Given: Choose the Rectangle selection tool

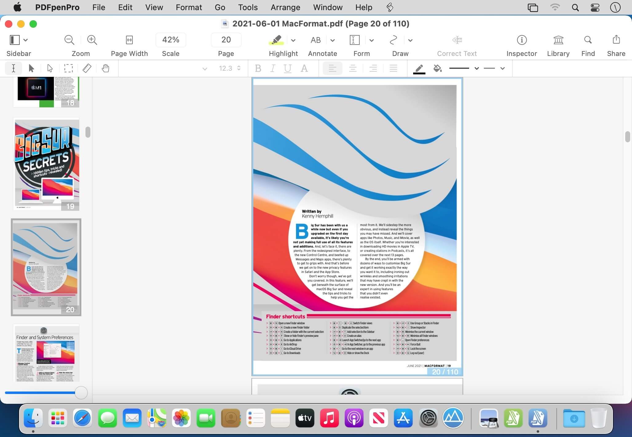Looking at the screenshot, I should pyautogui.click(x=68, y=68).
